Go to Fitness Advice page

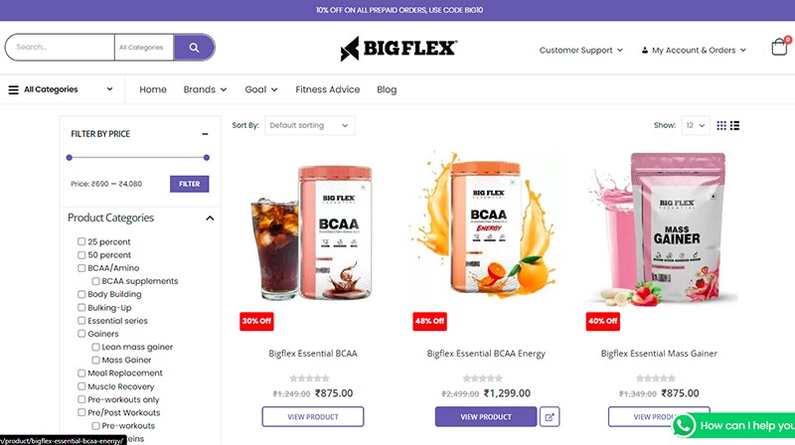coord(328,89)
